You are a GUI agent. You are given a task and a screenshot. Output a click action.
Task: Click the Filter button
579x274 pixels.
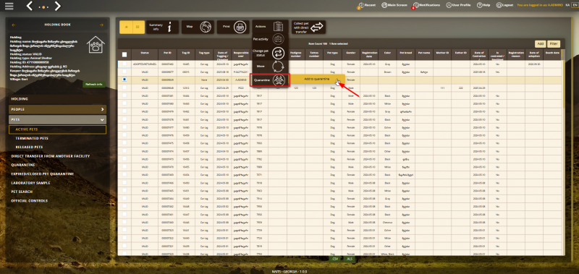click(553, 43)
